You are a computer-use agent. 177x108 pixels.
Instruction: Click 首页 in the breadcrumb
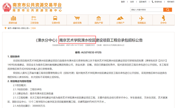click(9, 28)
